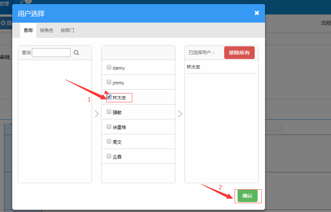Tick the jimmy checkbox
Image resolution: width=331 pixels, height=212 pixels.
pos(109,82)
